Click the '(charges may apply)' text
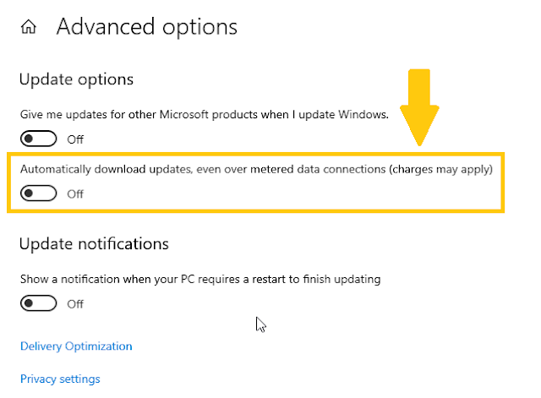This screenshot has width=541, height=398. click(441, 169)
